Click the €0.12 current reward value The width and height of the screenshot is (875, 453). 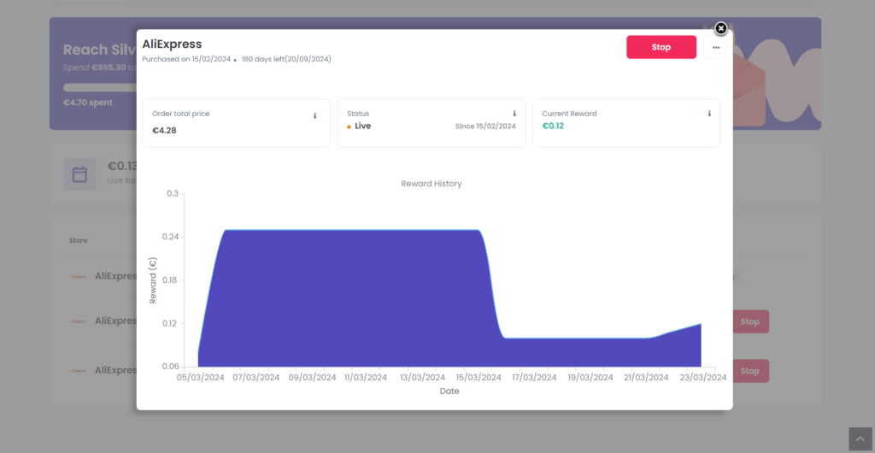point(553,126)
